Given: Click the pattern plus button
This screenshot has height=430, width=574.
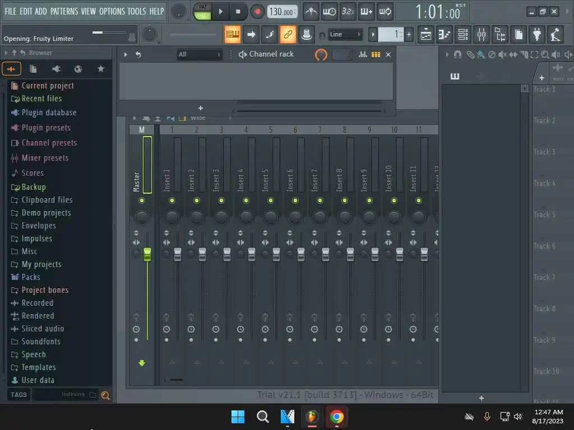Looking at the screenshot, I should [409, 35].
